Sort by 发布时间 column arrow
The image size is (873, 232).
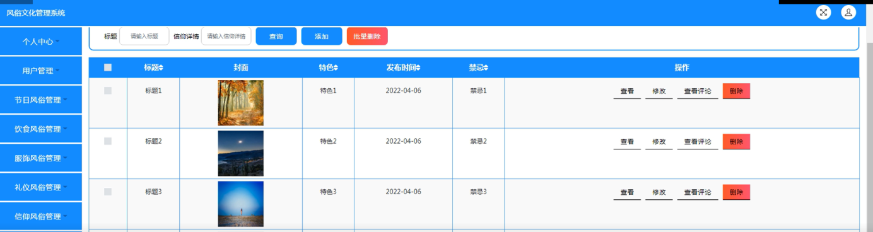coord(418,67)
